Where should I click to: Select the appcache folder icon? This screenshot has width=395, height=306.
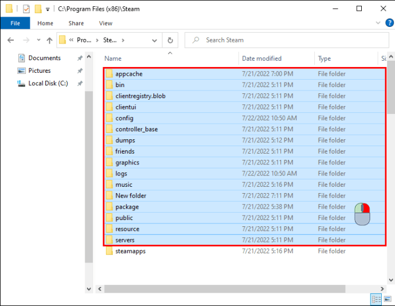[x=109, y=74]
